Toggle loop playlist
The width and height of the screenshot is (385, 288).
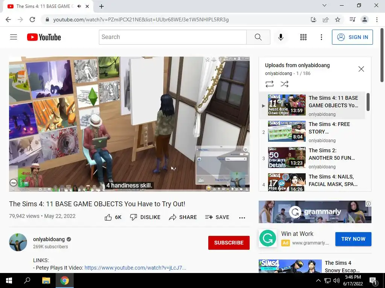pyautogui.click(x=269, y=84)
